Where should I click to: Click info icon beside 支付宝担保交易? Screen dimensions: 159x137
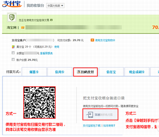coord(51,20)
